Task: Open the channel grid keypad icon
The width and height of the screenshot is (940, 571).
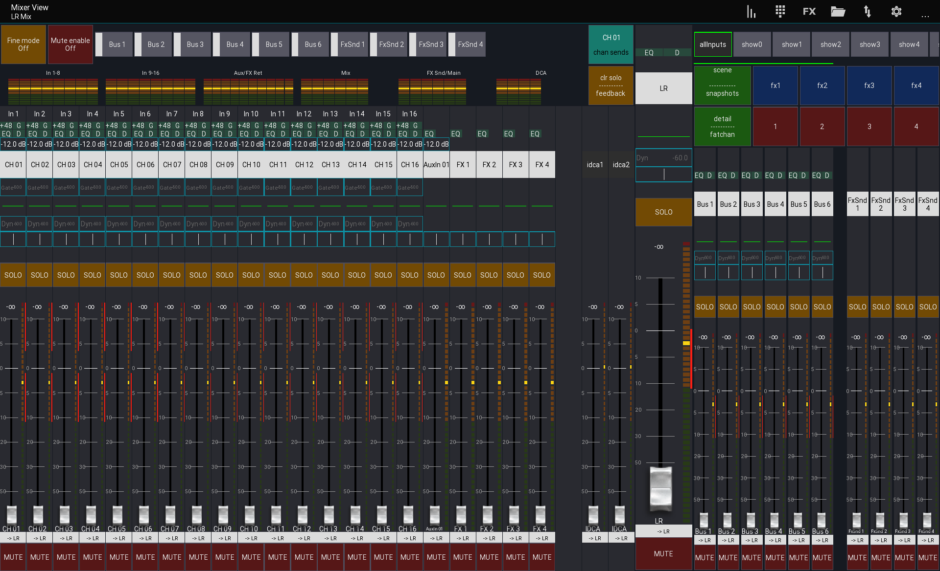Action: [x=780, y=11]
